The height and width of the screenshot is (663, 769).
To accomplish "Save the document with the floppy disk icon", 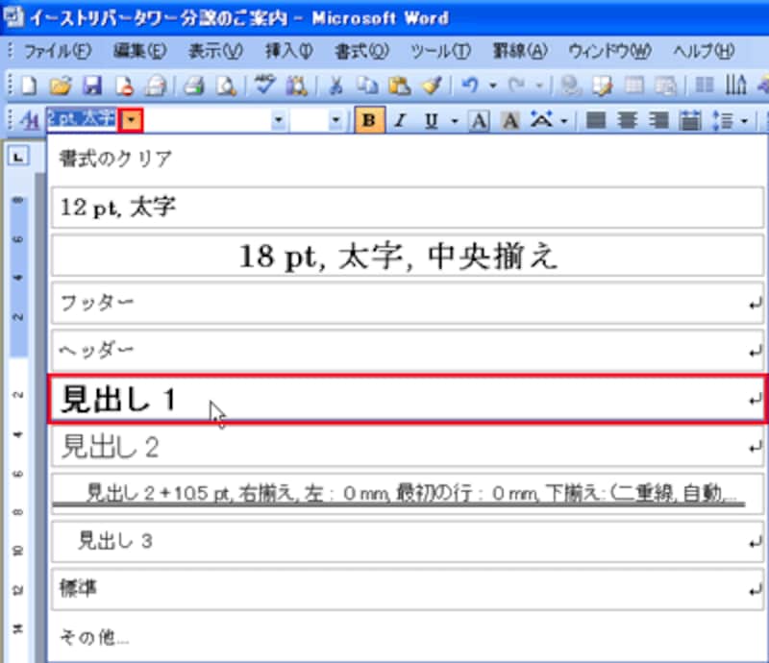I will tap(92, 86).
